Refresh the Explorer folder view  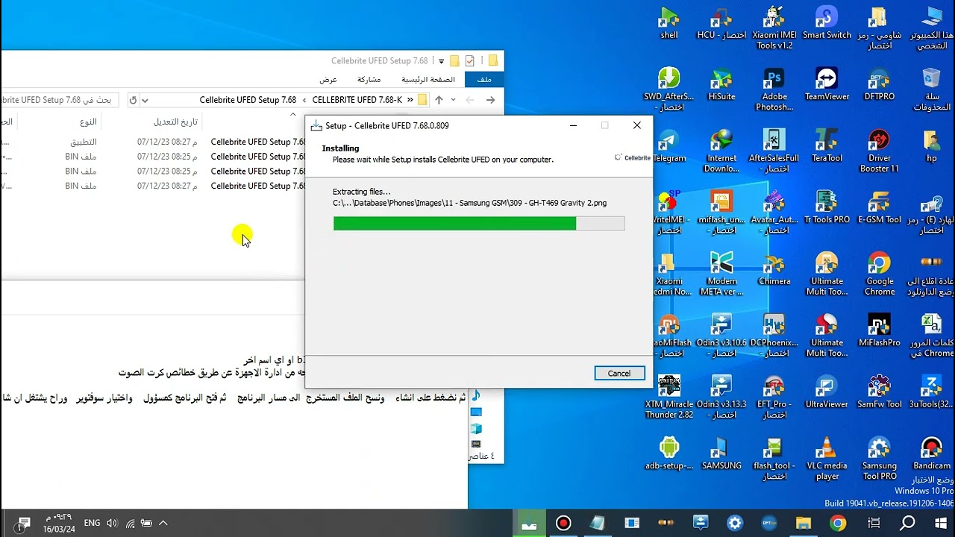point(134,100)
